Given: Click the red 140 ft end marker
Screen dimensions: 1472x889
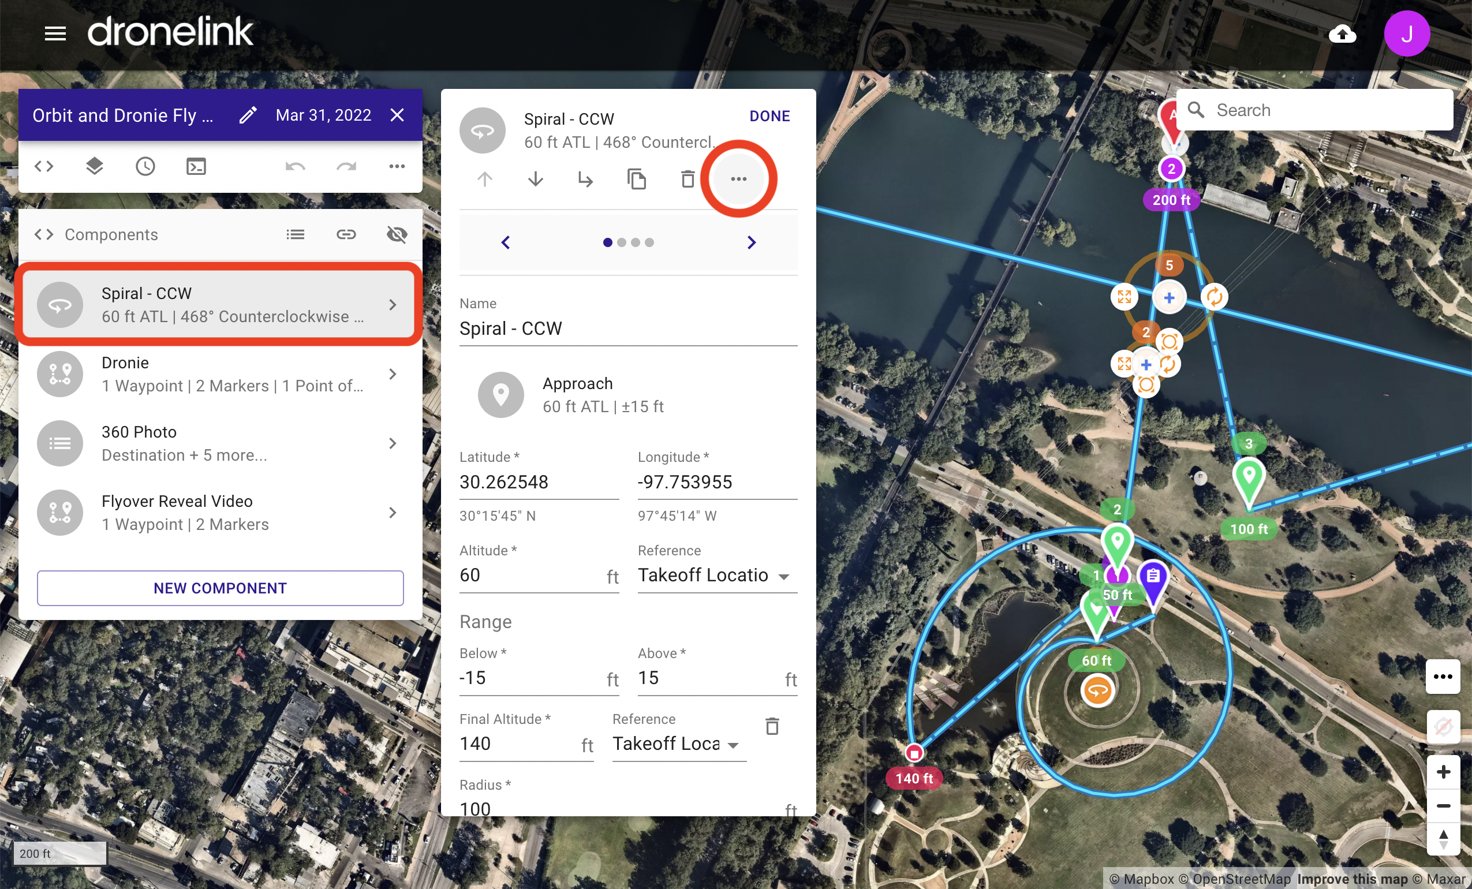Looking at the screenshot, I should pos(913,753).
